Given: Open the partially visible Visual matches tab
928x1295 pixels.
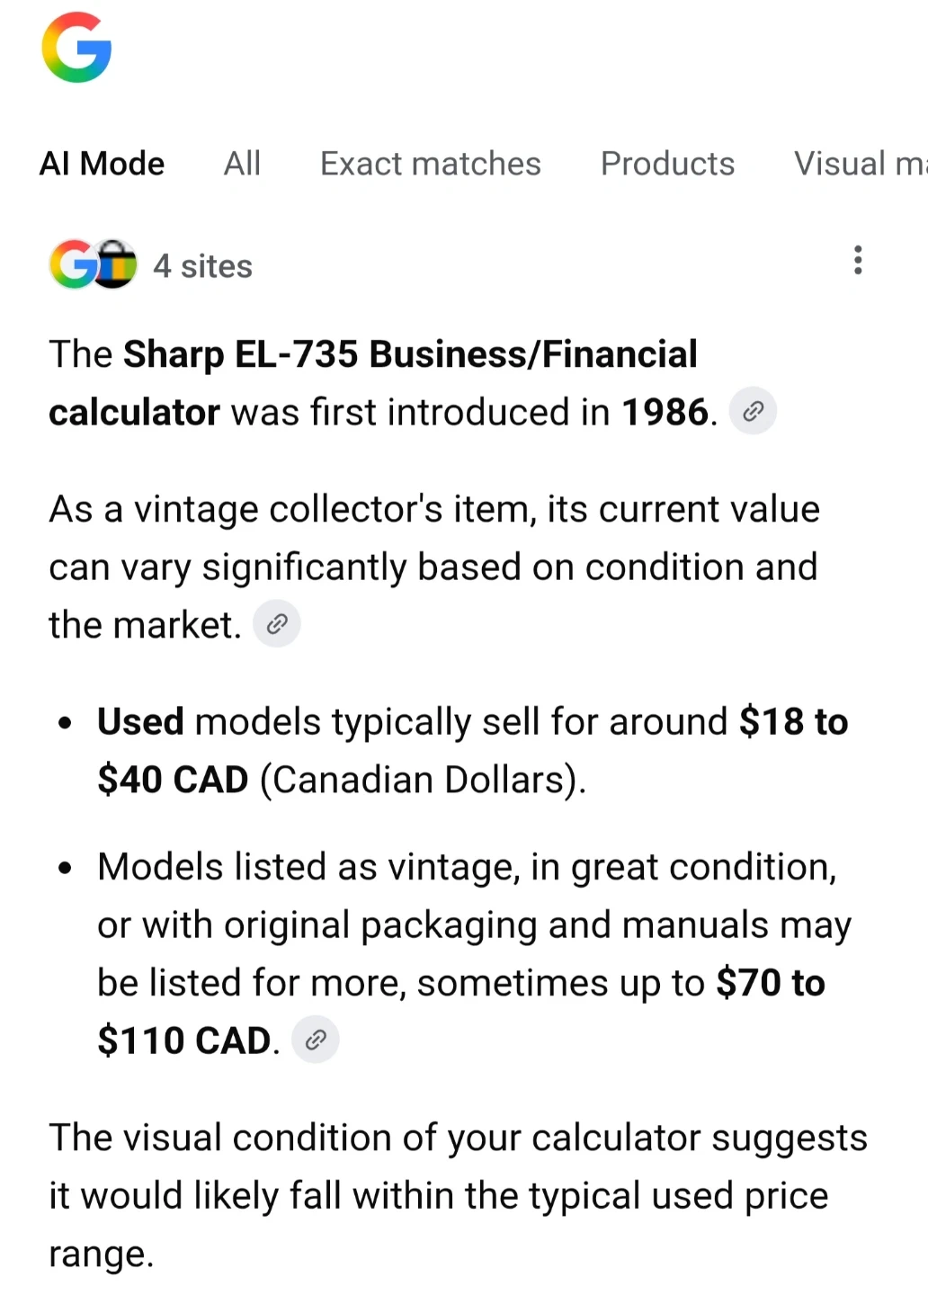Looking at the screenshot, I should [x=861, y=164].
